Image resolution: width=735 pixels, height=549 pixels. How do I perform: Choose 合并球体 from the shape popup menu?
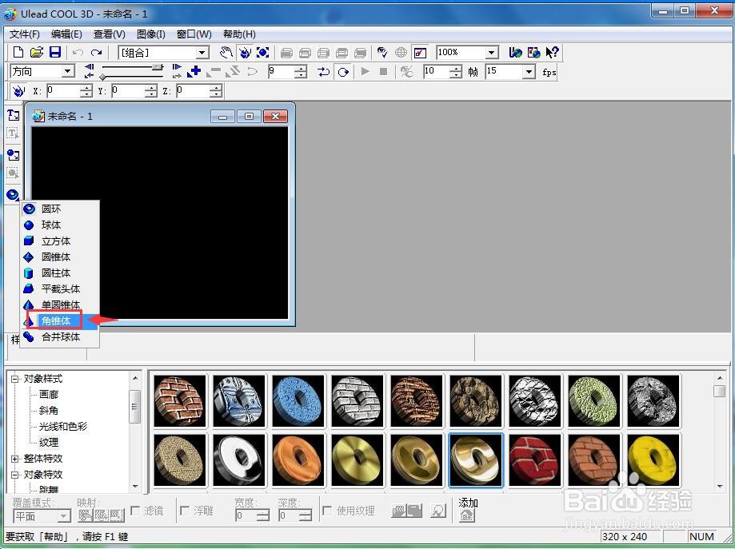coord(59,336)
